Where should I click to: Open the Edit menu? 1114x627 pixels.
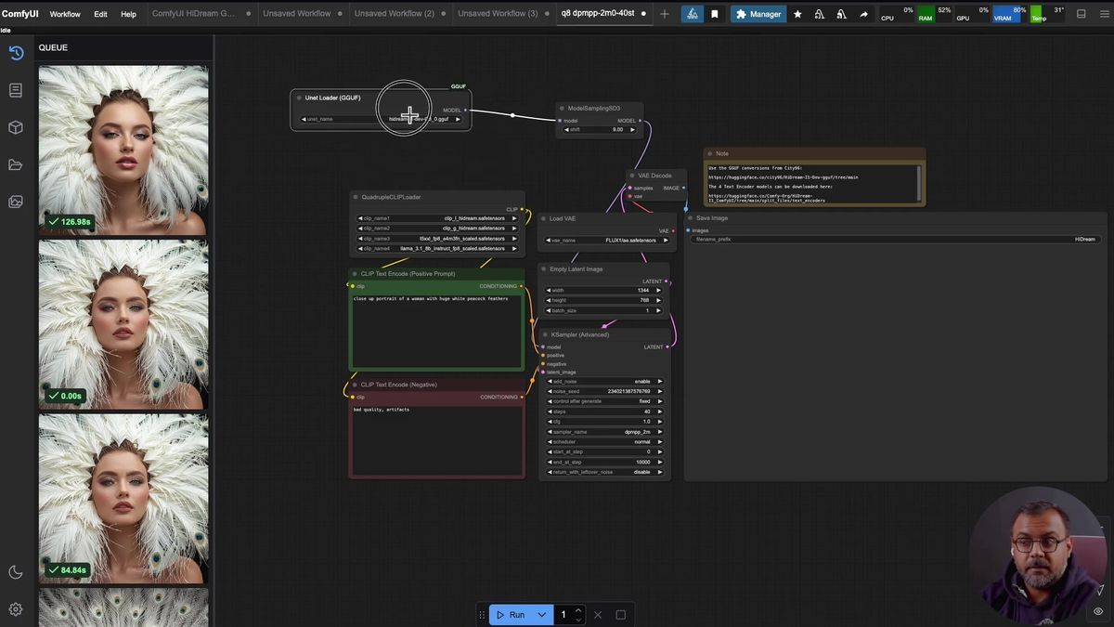point(100,14)
